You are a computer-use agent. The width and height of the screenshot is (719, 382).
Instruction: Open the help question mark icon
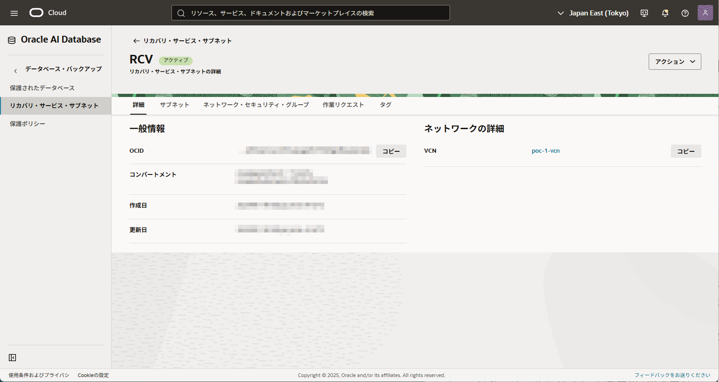click(685, 13)
